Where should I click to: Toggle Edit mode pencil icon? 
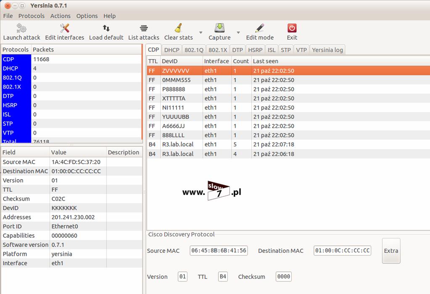[x=259, y=28]
